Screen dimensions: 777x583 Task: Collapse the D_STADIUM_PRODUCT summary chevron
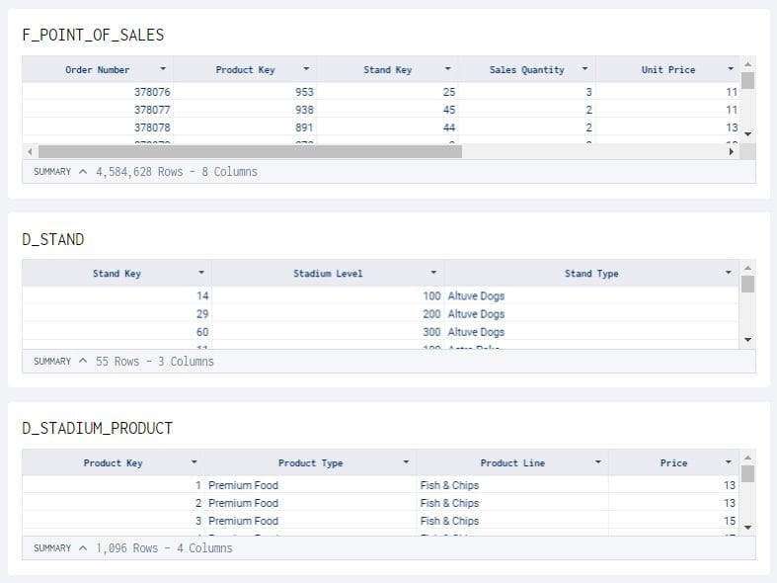tap(83, 547)
